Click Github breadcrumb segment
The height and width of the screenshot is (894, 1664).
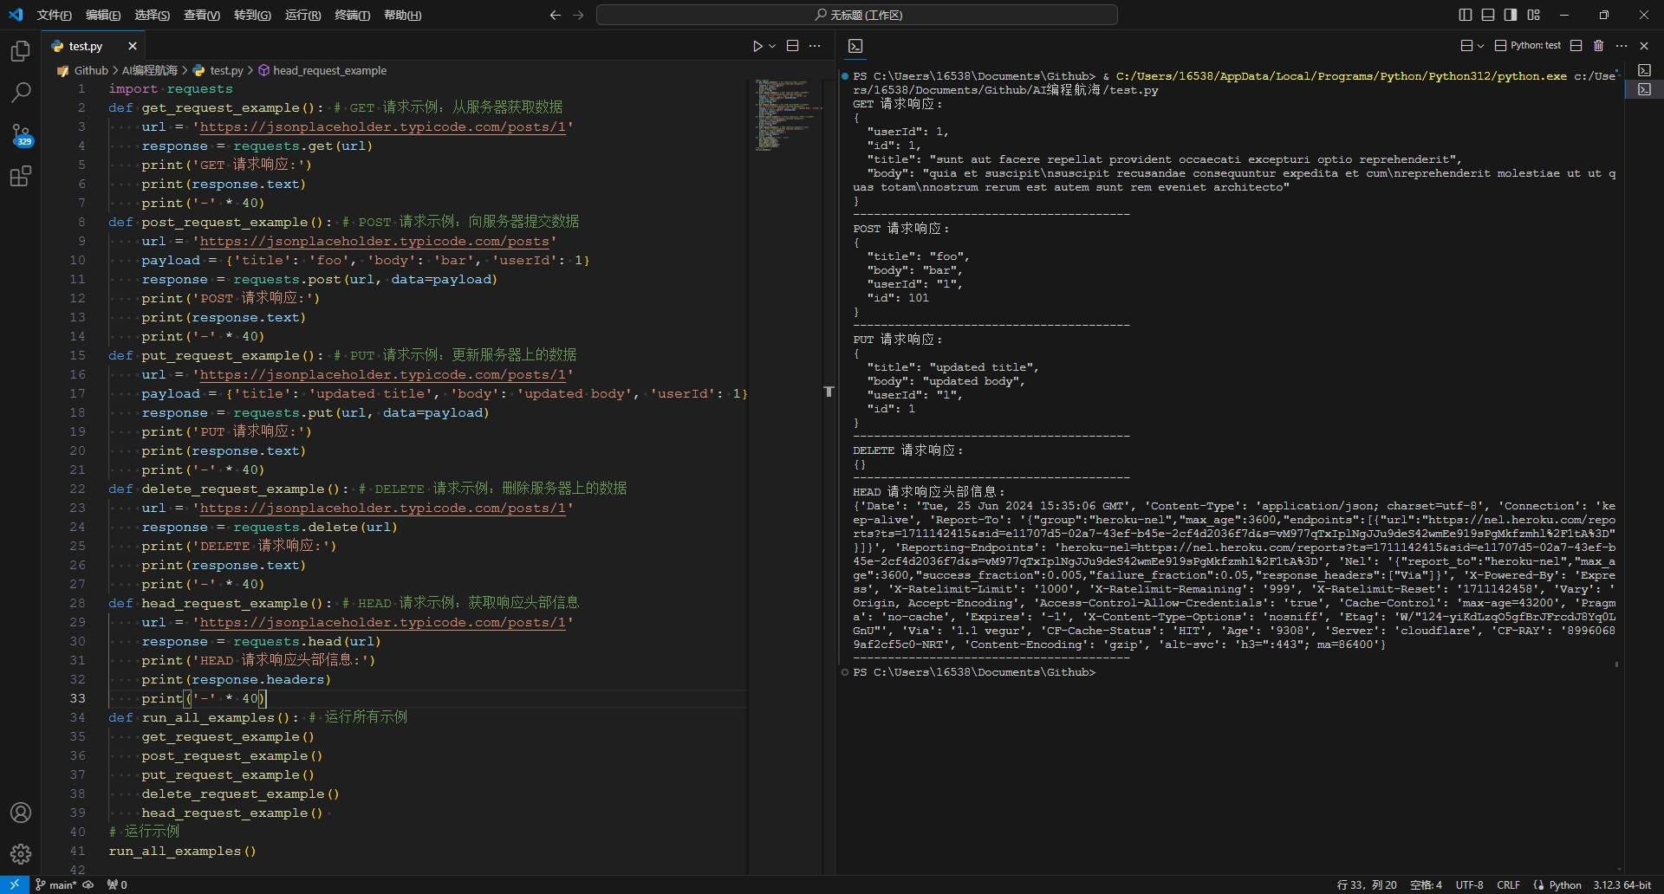coord(91,70)
